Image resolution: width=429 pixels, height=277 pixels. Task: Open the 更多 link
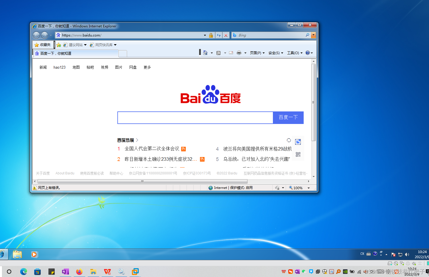coord(147,67)
